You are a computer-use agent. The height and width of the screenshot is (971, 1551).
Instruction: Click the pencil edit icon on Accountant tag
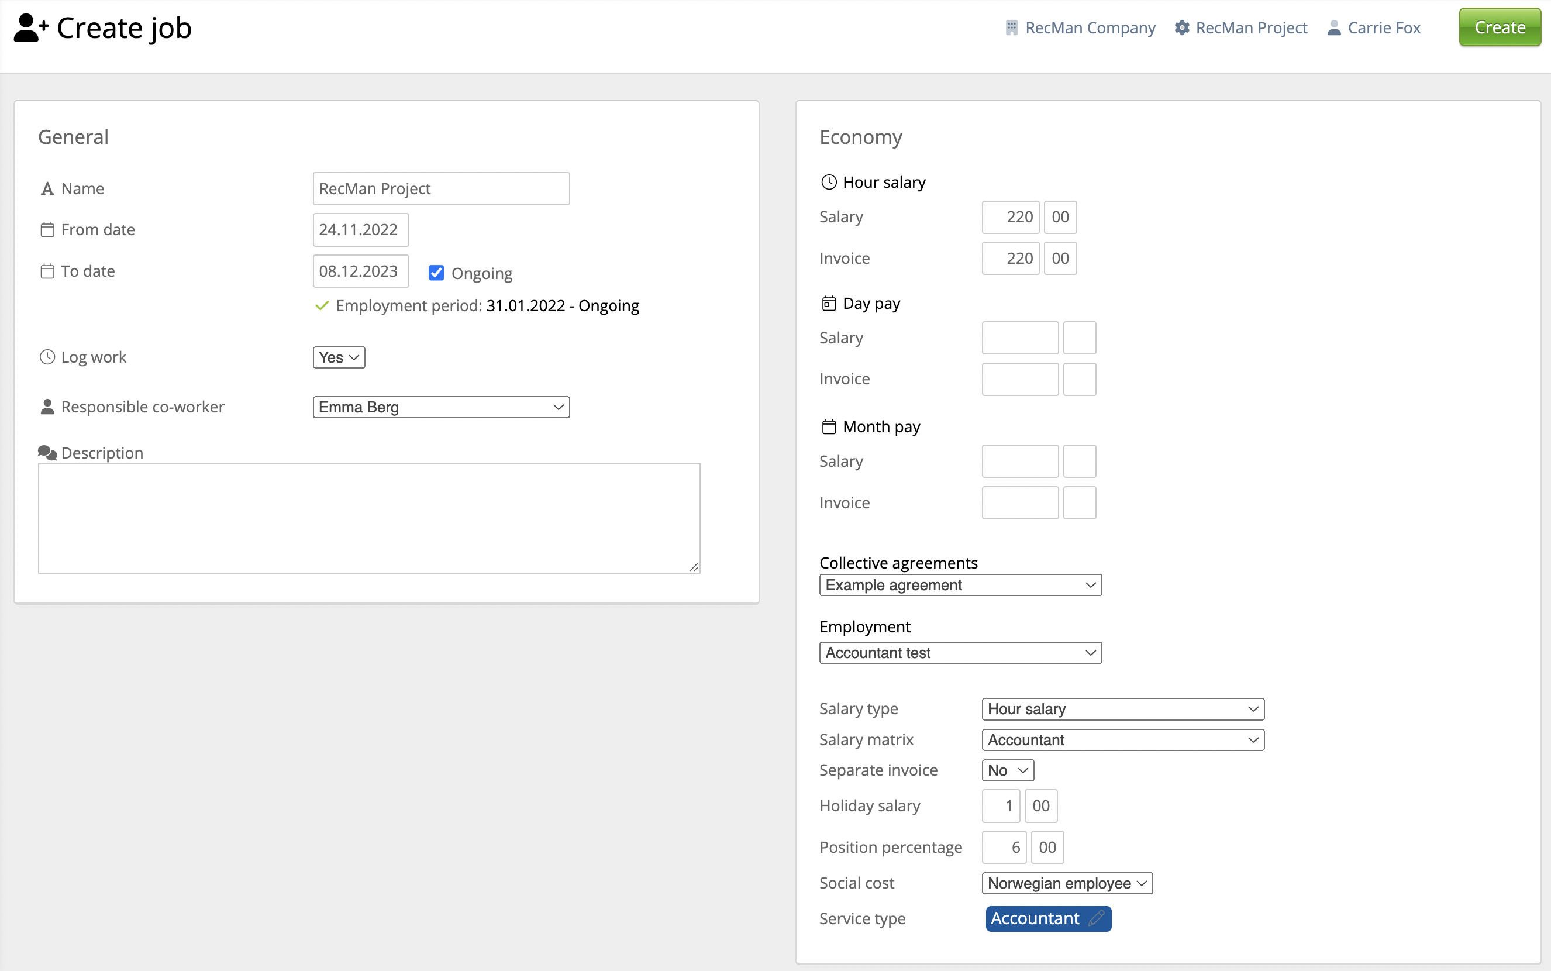[1096, 918]
